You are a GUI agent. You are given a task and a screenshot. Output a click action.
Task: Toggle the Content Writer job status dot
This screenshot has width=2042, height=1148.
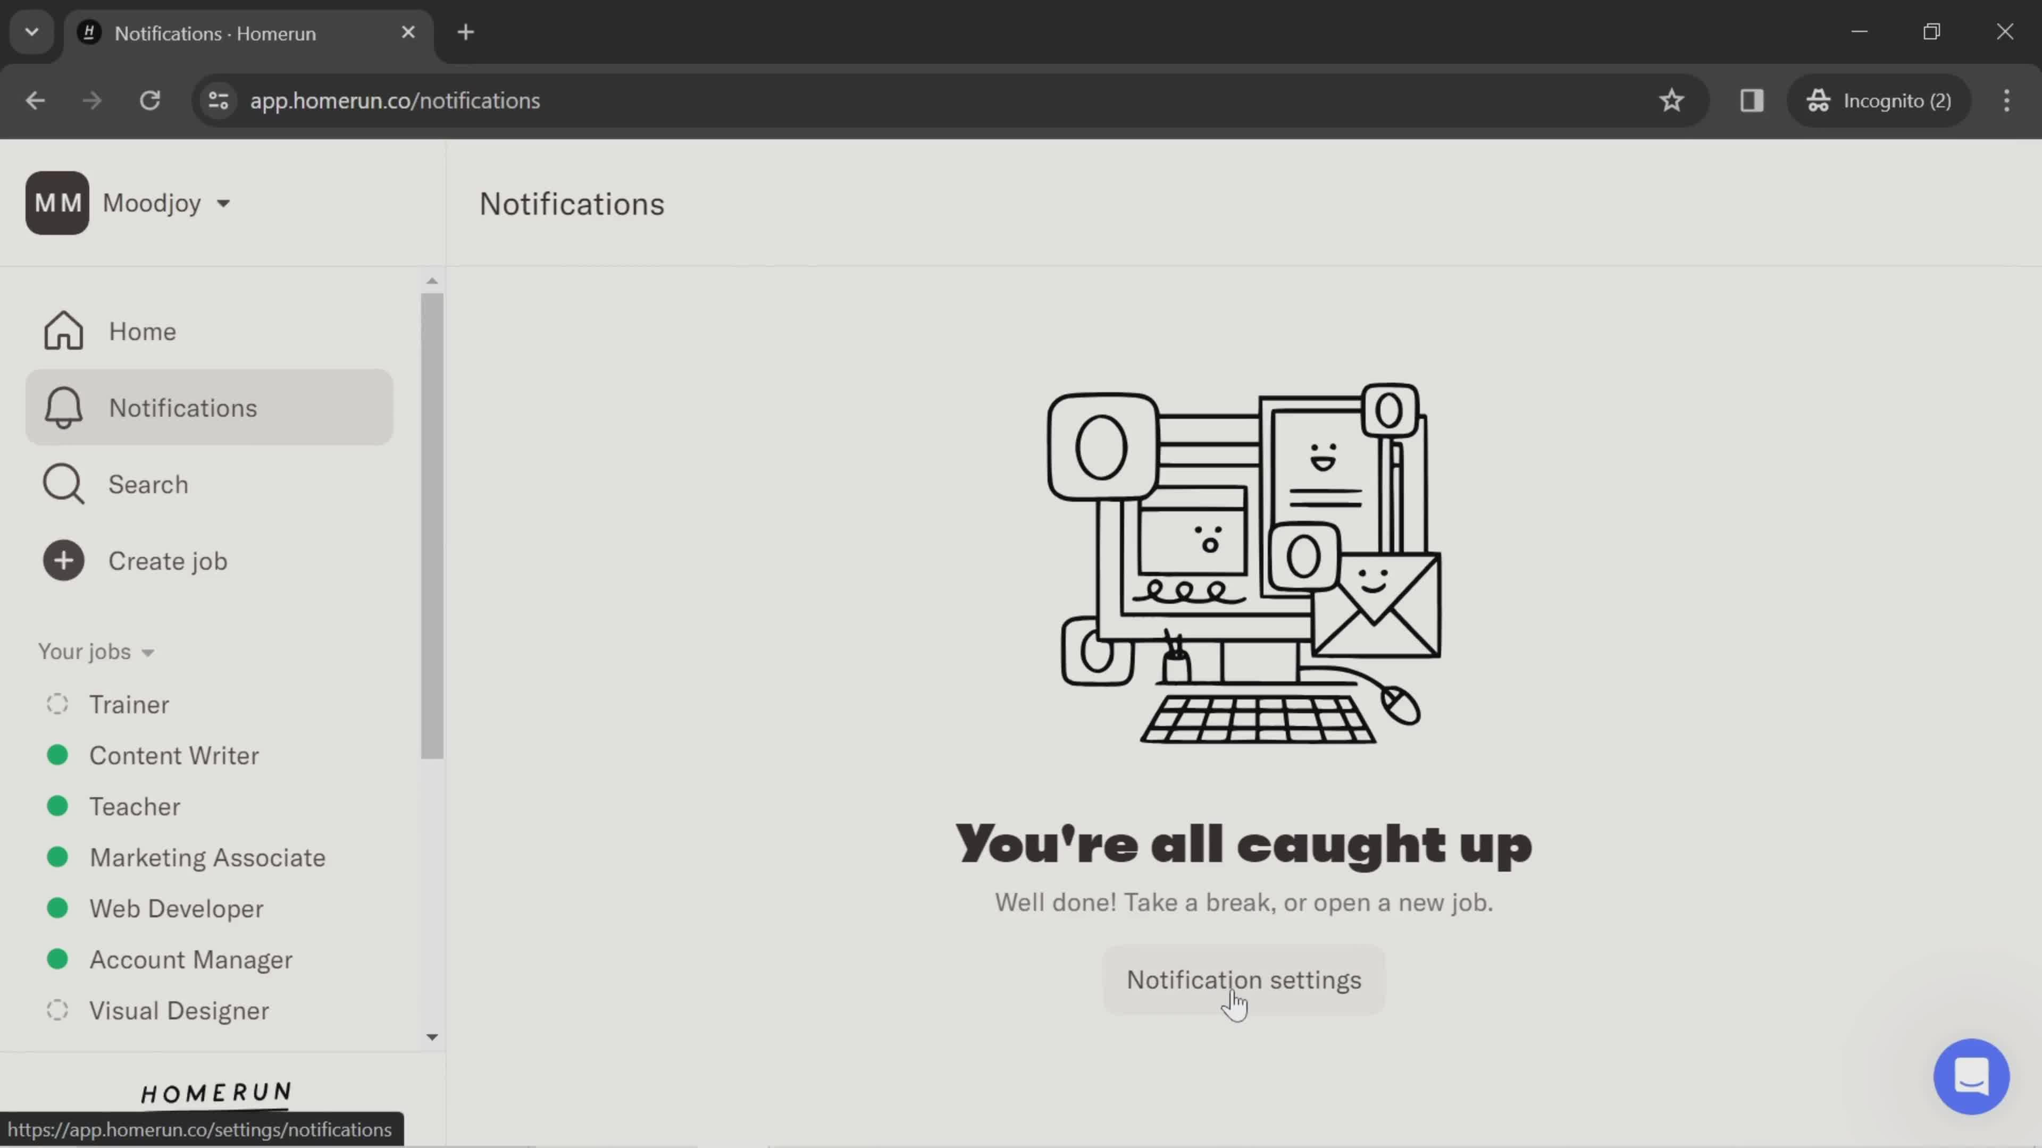coord(56,756)
